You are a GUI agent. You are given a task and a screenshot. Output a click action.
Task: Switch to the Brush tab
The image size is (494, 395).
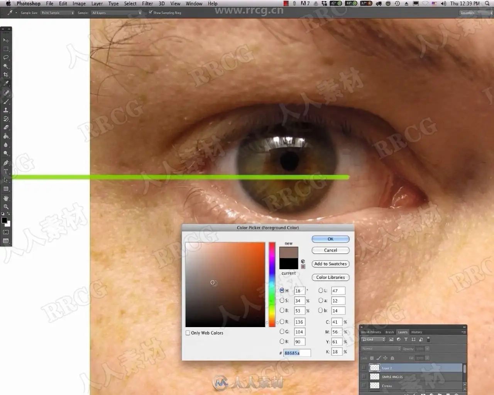(390, 332)
